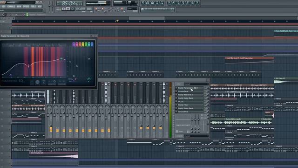Image resolution: width=298 pixels, height=168 pixels.
Task: Open the Browser shortcut icon
Action: pos(157,3)
